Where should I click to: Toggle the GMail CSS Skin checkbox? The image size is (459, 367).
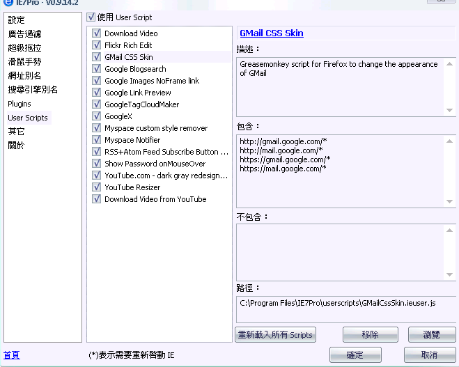(96, 57)
